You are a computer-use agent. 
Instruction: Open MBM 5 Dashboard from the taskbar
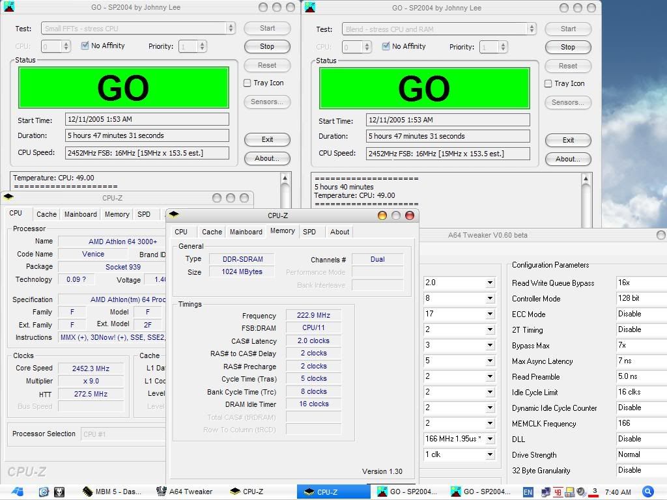[112, 492]
